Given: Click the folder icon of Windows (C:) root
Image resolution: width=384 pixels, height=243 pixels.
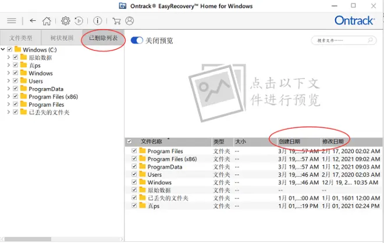Looking at the screenshot, I should pos(17,49).
